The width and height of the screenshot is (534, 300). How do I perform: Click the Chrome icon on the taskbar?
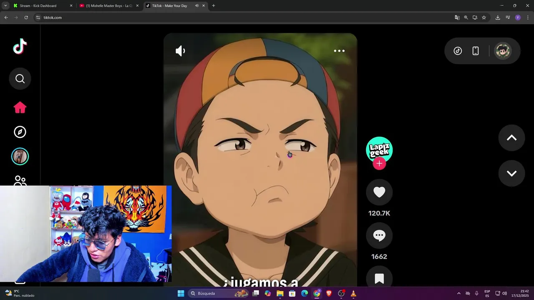(317, 293)
